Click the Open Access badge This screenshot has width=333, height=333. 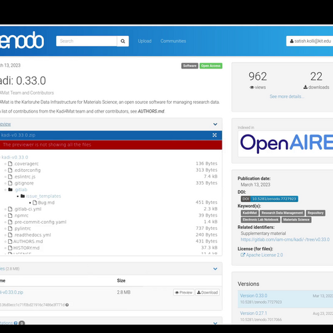pyautogui.click(x=210, y=66)
